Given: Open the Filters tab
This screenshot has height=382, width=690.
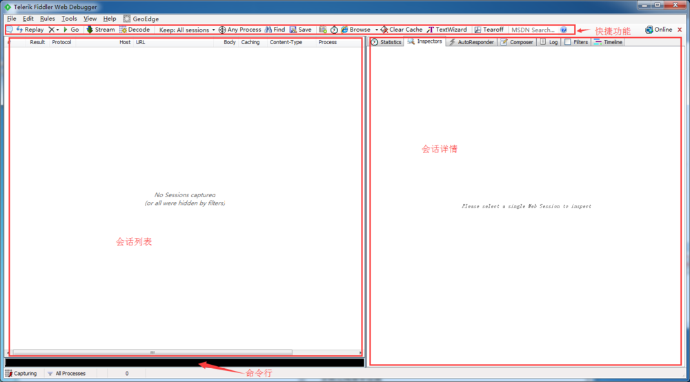Looking at the screenshot, I should pos(576,42).
